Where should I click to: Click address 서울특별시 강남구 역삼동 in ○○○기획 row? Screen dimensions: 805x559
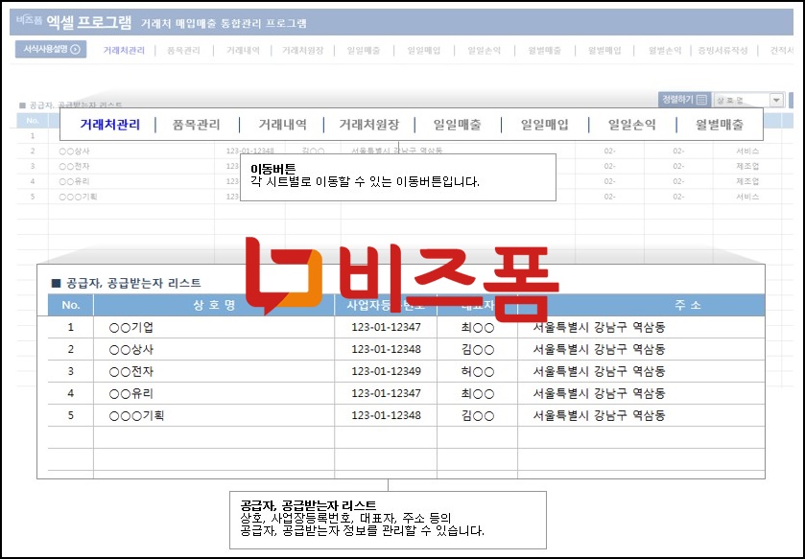[x=599, y=415]
